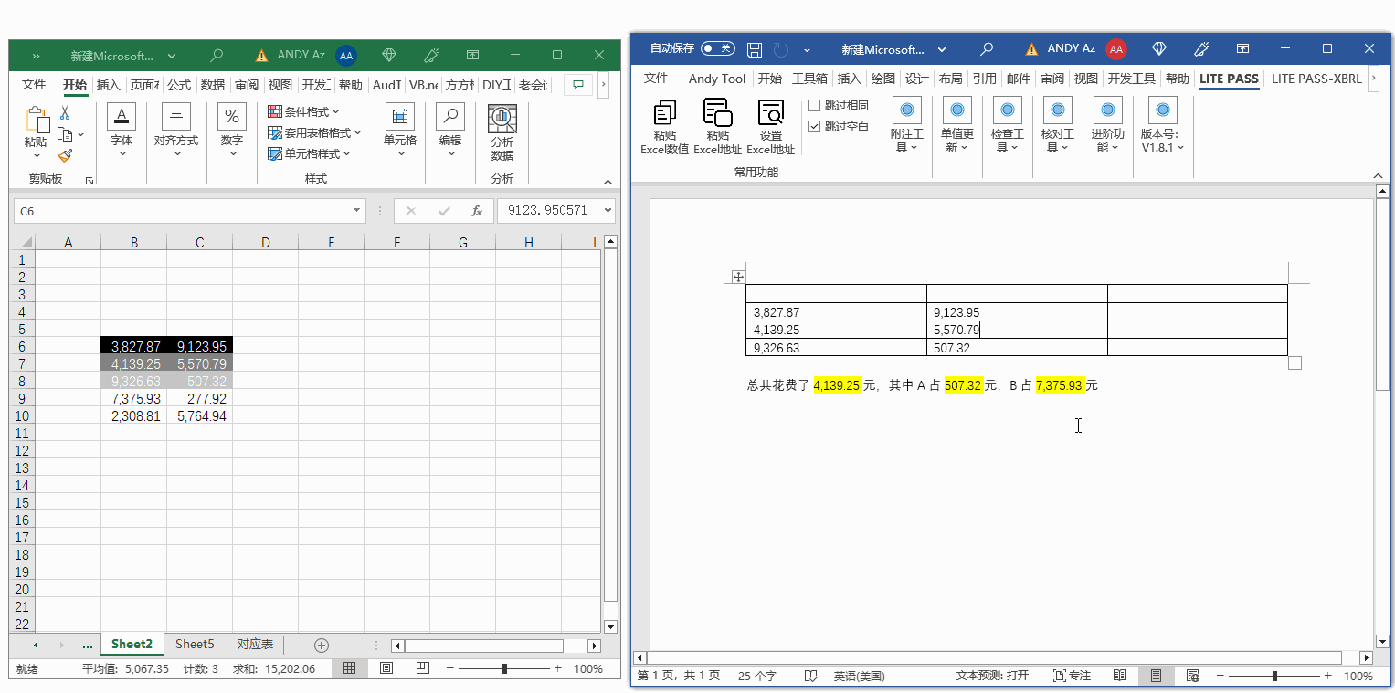Click the Excel format painter brush icon
This screenshot has width=1395, height=693.
65,156
